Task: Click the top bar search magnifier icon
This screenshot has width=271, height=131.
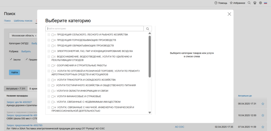Action: tap(249, 3)
